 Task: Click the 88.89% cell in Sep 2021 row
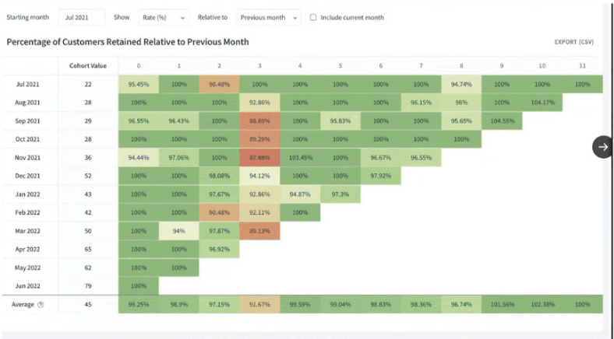pos(259,121)
